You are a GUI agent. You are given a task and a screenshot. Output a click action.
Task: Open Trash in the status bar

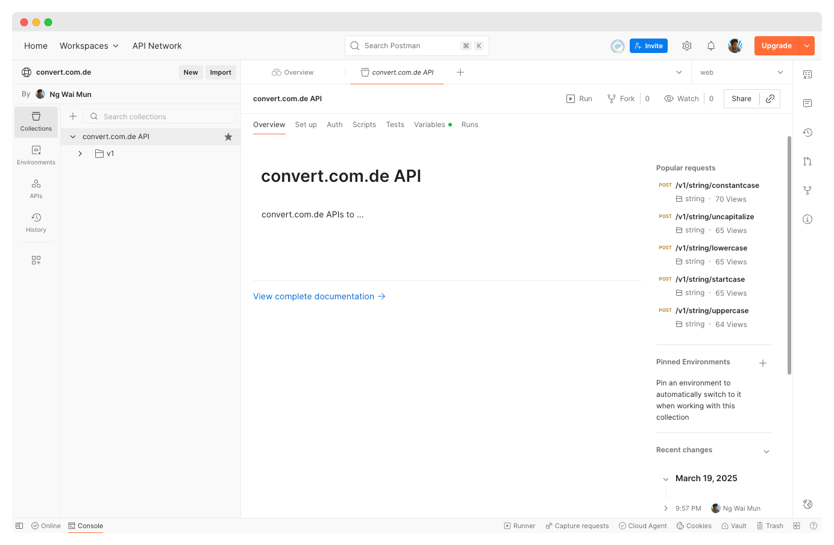pos(770,526)
